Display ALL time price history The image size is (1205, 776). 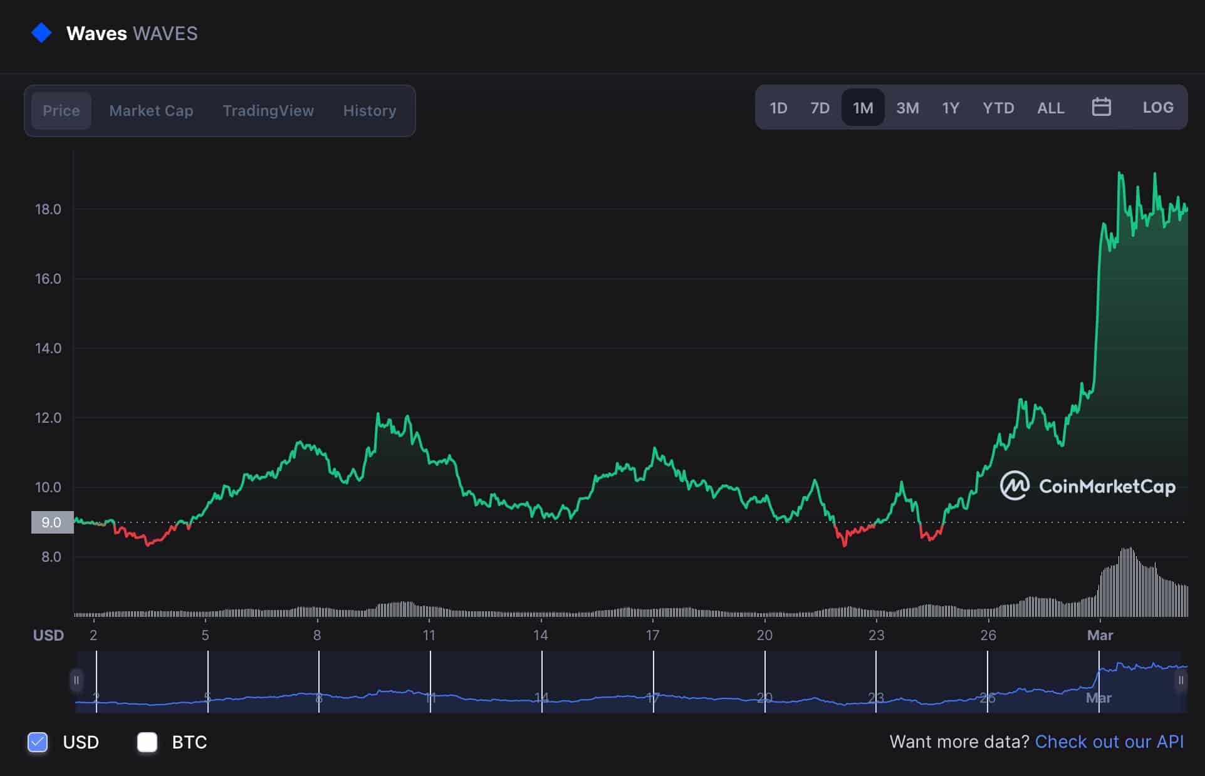[x=1050, y=108]
